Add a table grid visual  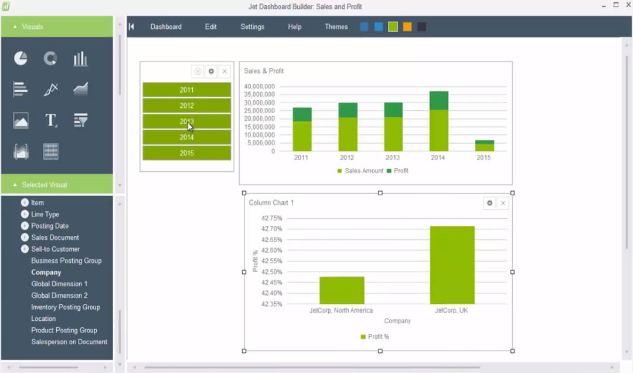click(51, 151)
